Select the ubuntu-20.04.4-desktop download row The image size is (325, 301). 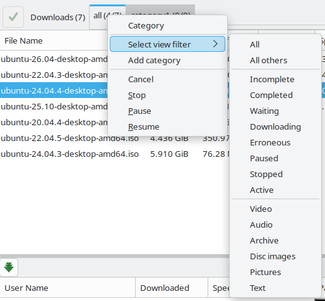coord(54,123)
